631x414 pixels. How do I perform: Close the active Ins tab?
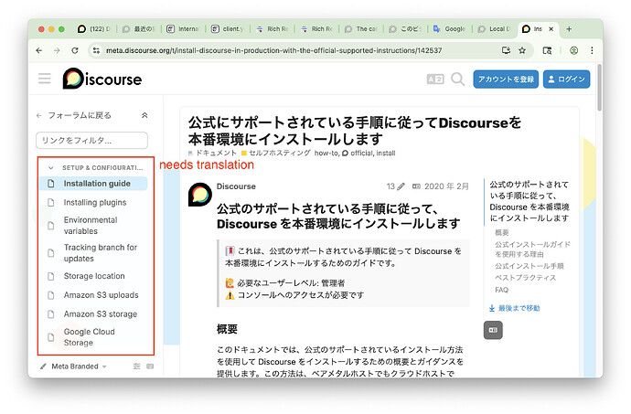click(551, 29)
